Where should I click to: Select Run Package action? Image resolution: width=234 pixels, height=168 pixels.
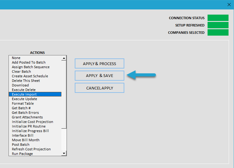click(35, 154)
